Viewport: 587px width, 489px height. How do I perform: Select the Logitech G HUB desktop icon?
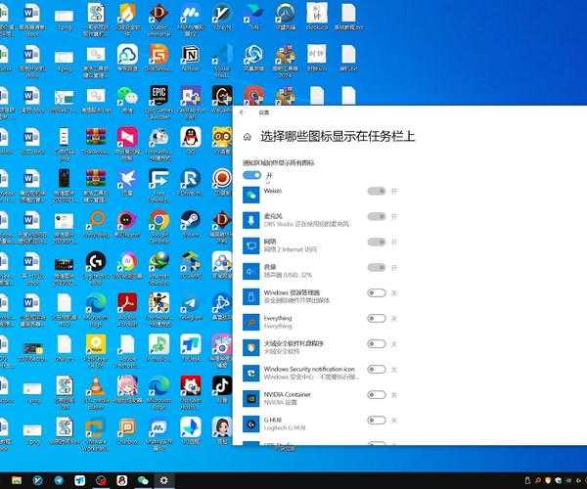[96, 262]
